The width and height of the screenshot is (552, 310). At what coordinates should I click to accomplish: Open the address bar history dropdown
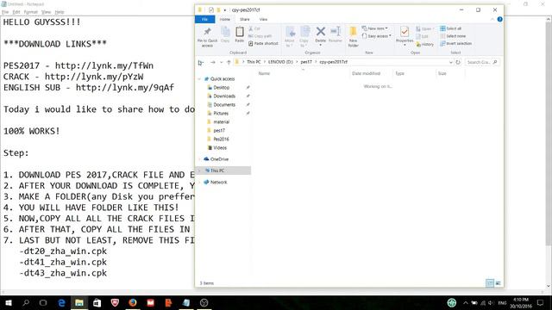coord(450,62)
